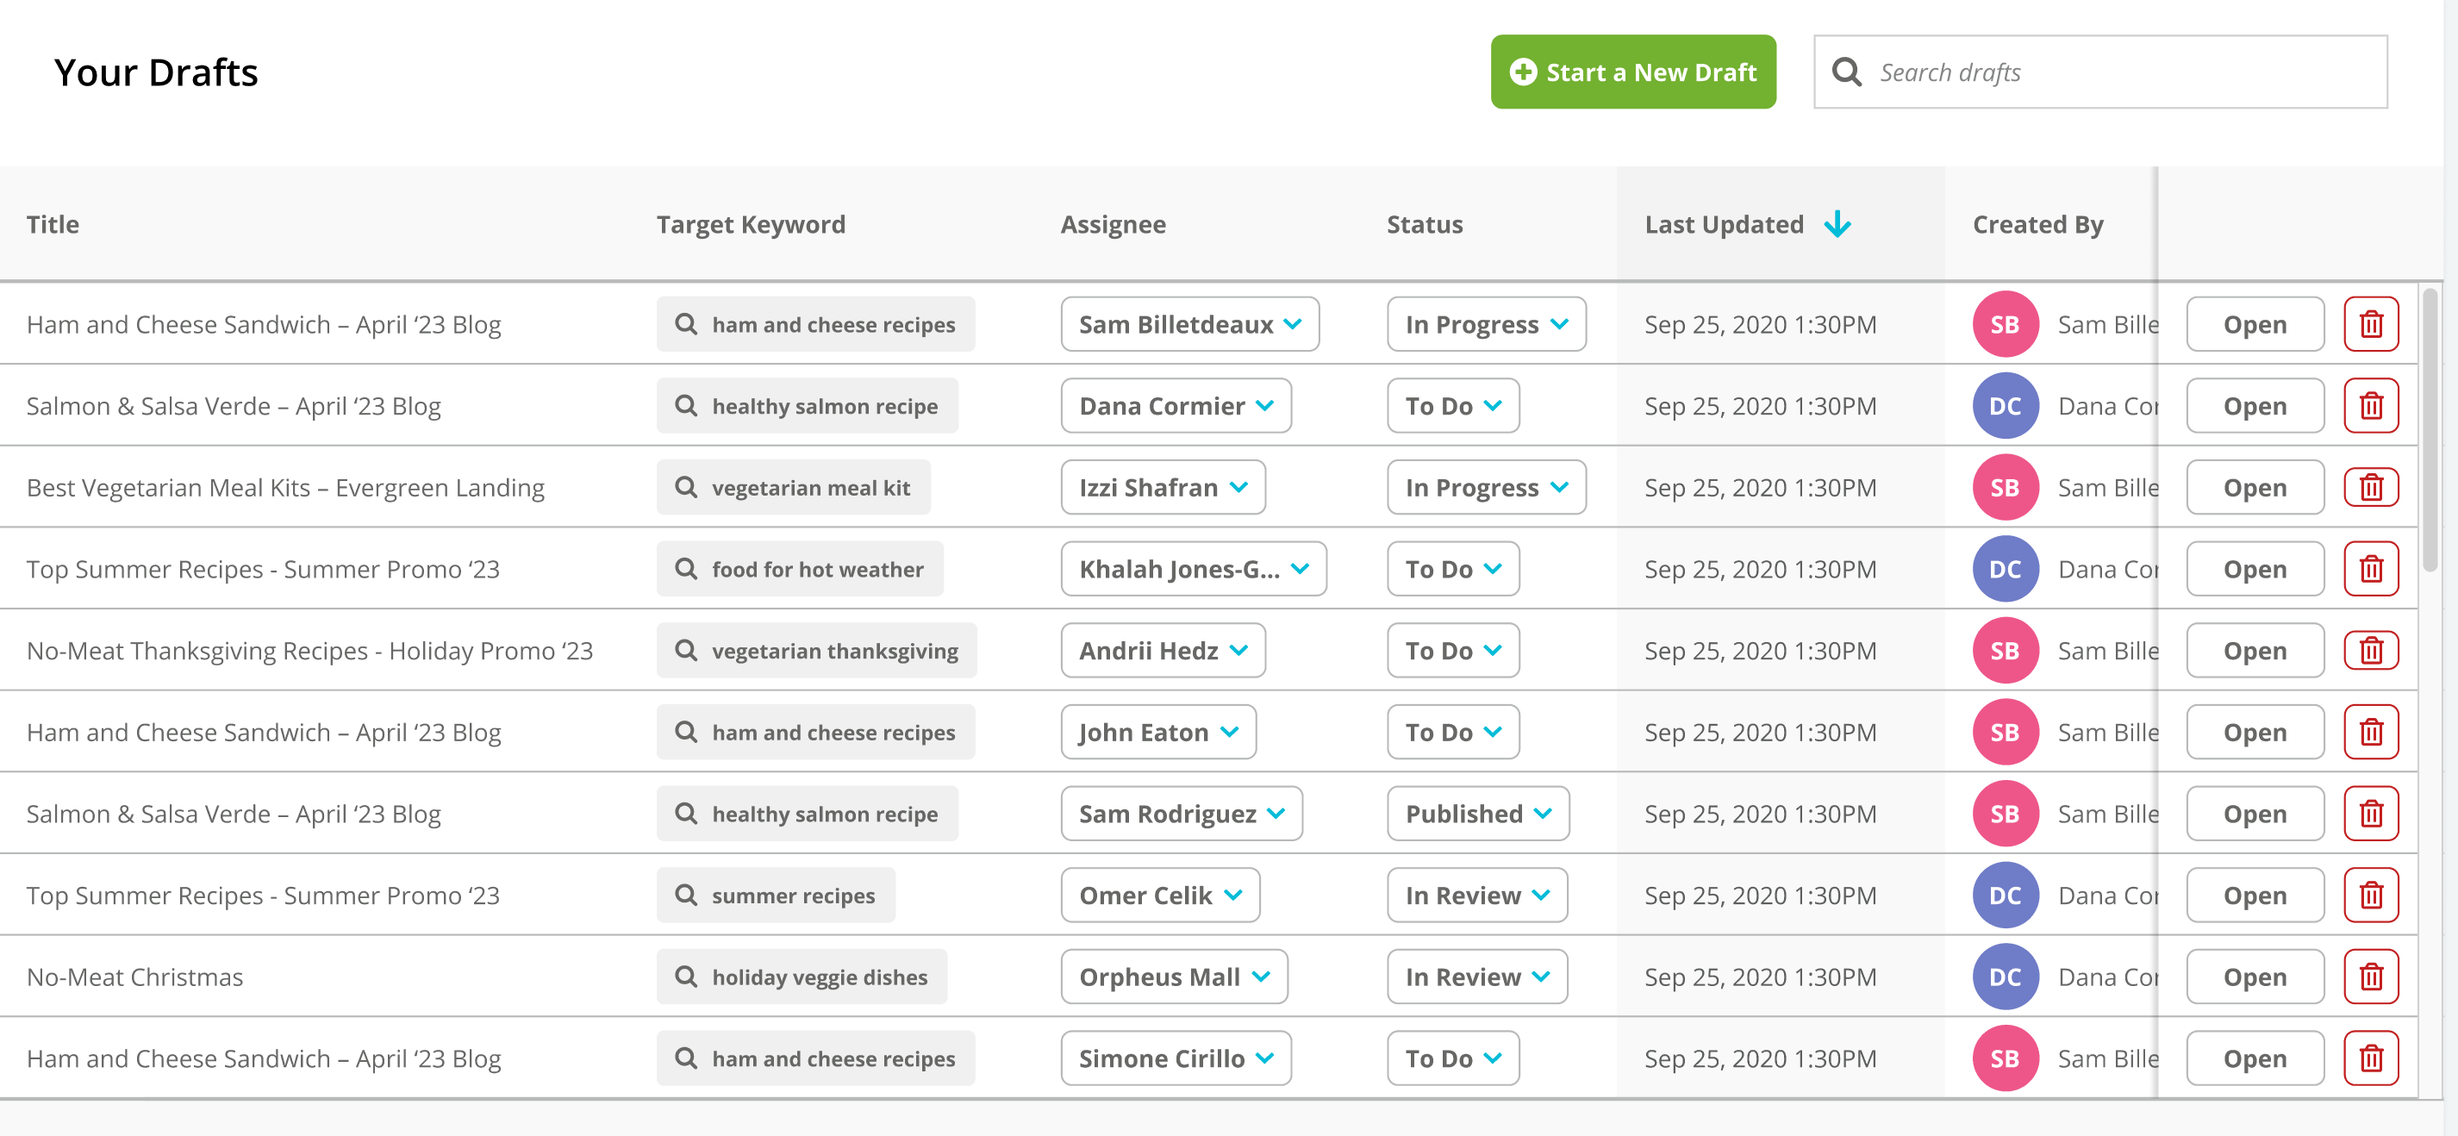Open the draft assigned to Andrii Hedz
Viewport: 2458px width, 1136px height.
[x=2255, y=651]
